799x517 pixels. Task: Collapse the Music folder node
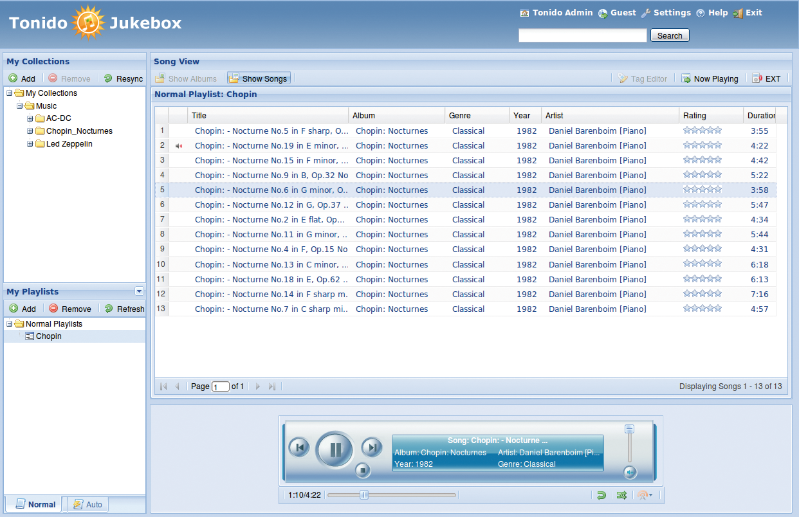coord(20,106)
